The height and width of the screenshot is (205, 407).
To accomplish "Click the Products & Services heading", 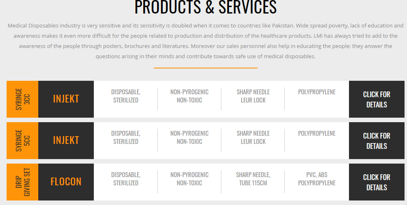I will 205,7.
